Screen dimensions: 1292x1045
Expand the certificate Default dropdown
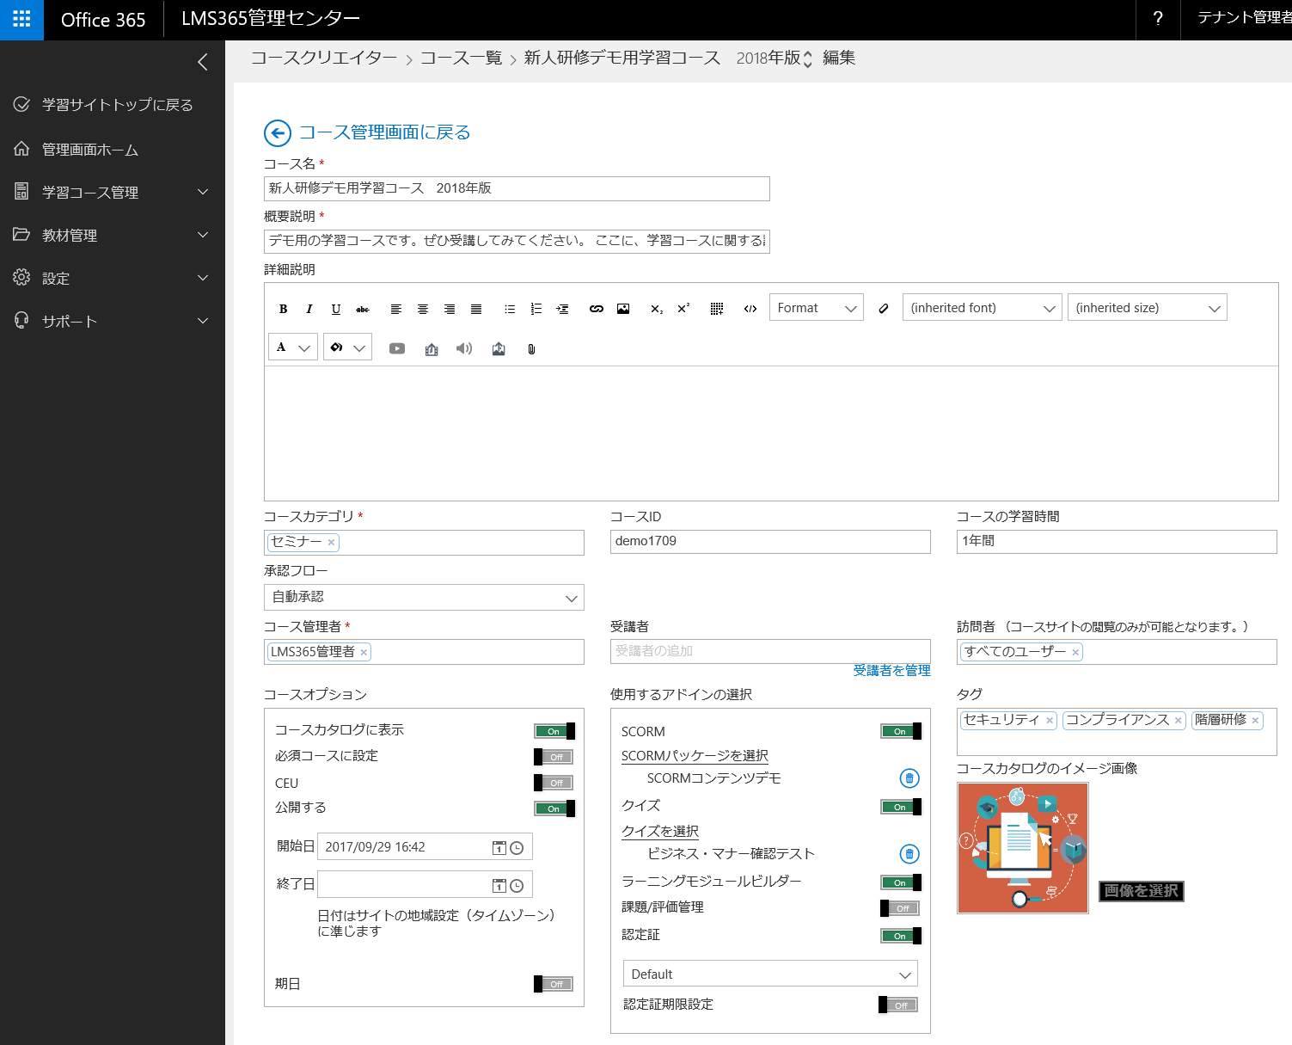770,974
